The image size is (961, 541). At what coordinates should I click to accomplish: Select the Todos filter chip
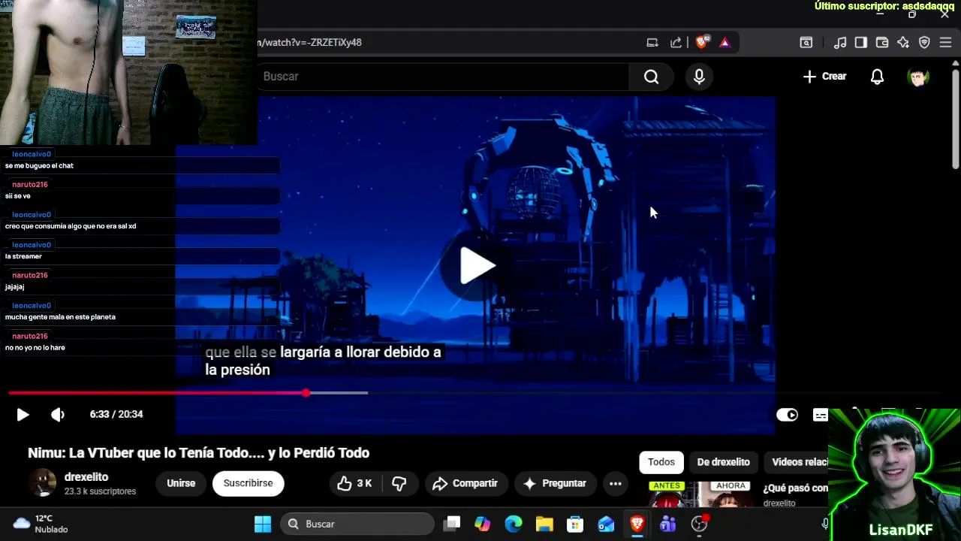click(661, 462)
